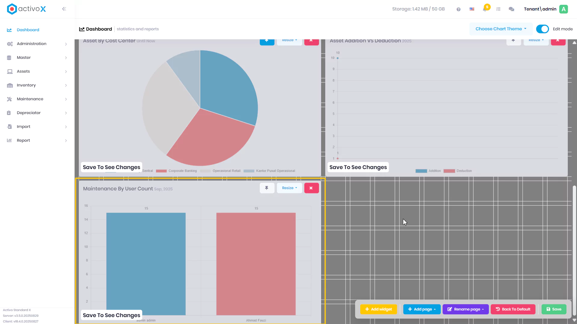Toggle Edit mode switch off
Image resolution: width=577 pixels, height=324 pixels.
pyautogui.click(x=542, y=29)
